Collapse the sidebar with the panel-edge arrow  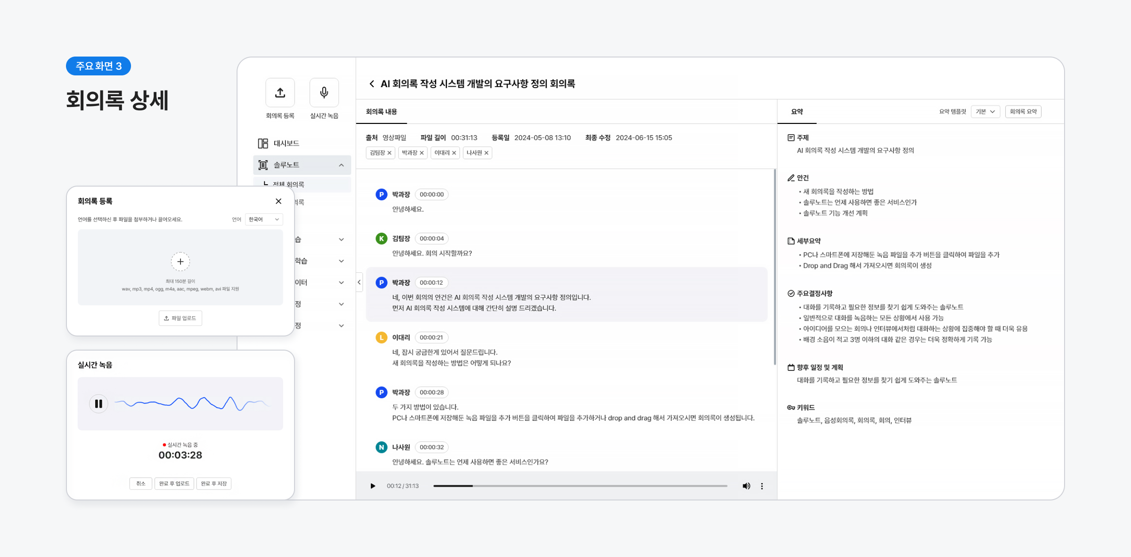359,282
